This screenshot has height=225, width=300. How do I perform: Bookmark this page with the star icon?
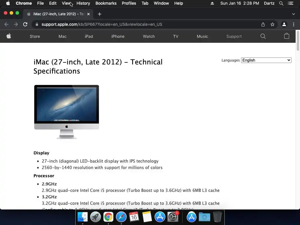[272, 24]
